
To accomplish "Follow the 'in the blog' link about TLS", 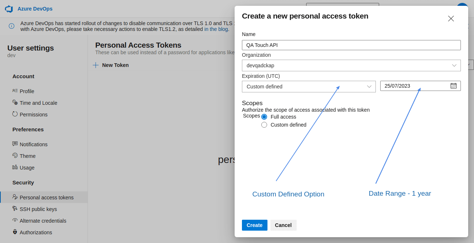I will point(216,29).
